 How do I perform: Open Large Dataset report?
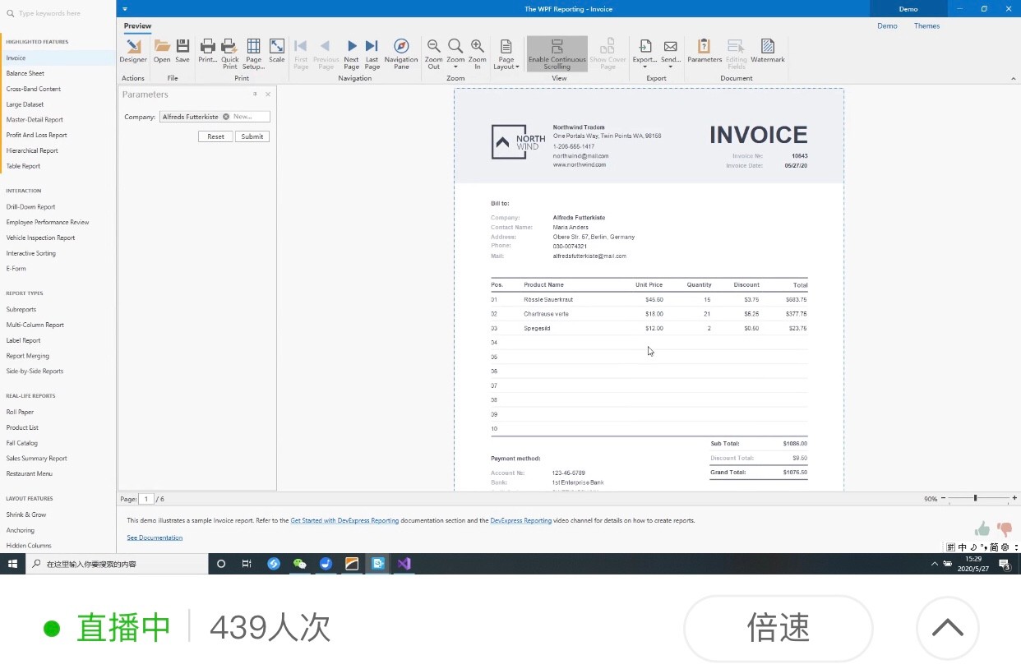pyautogui.click(x=58, y=104)
